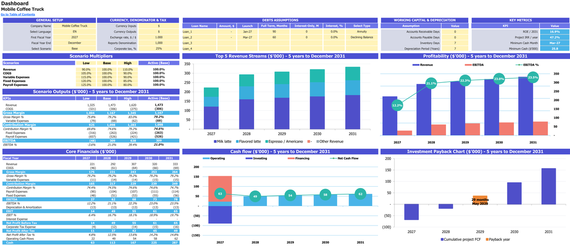Click the 29 months May 2029 payback label

[x=480, y=201]
